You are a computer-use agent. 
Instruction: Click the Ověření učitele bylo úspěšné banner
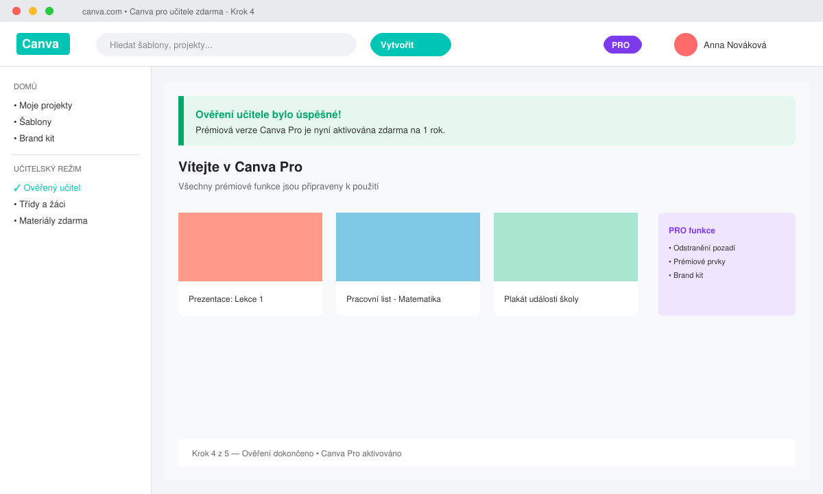(x=487, y=121)
